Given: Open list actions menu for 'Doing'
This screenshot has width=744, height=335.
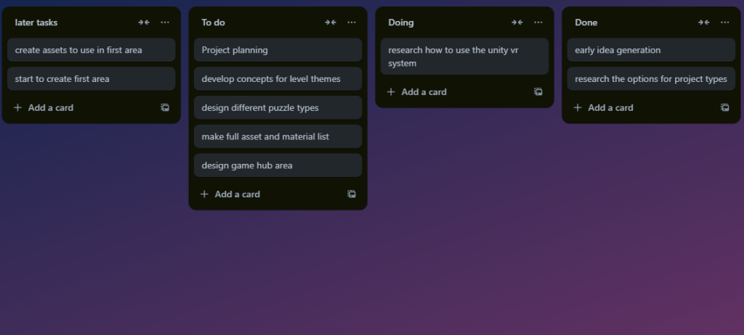Looking at the screenshot, I should [538, 22].
